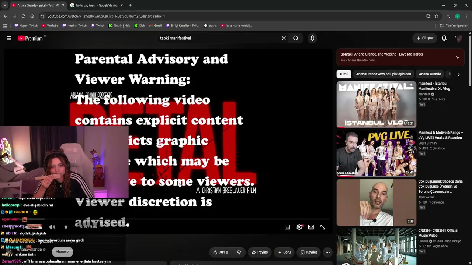Select the Tümü filter chip
Image resolution: width=472 pixels, height=265 pixels.
344,74
